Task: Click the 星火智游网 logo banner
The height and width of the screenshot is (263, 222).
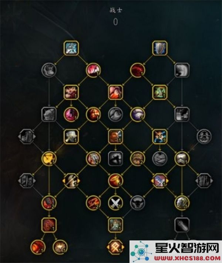Action: 176,252
